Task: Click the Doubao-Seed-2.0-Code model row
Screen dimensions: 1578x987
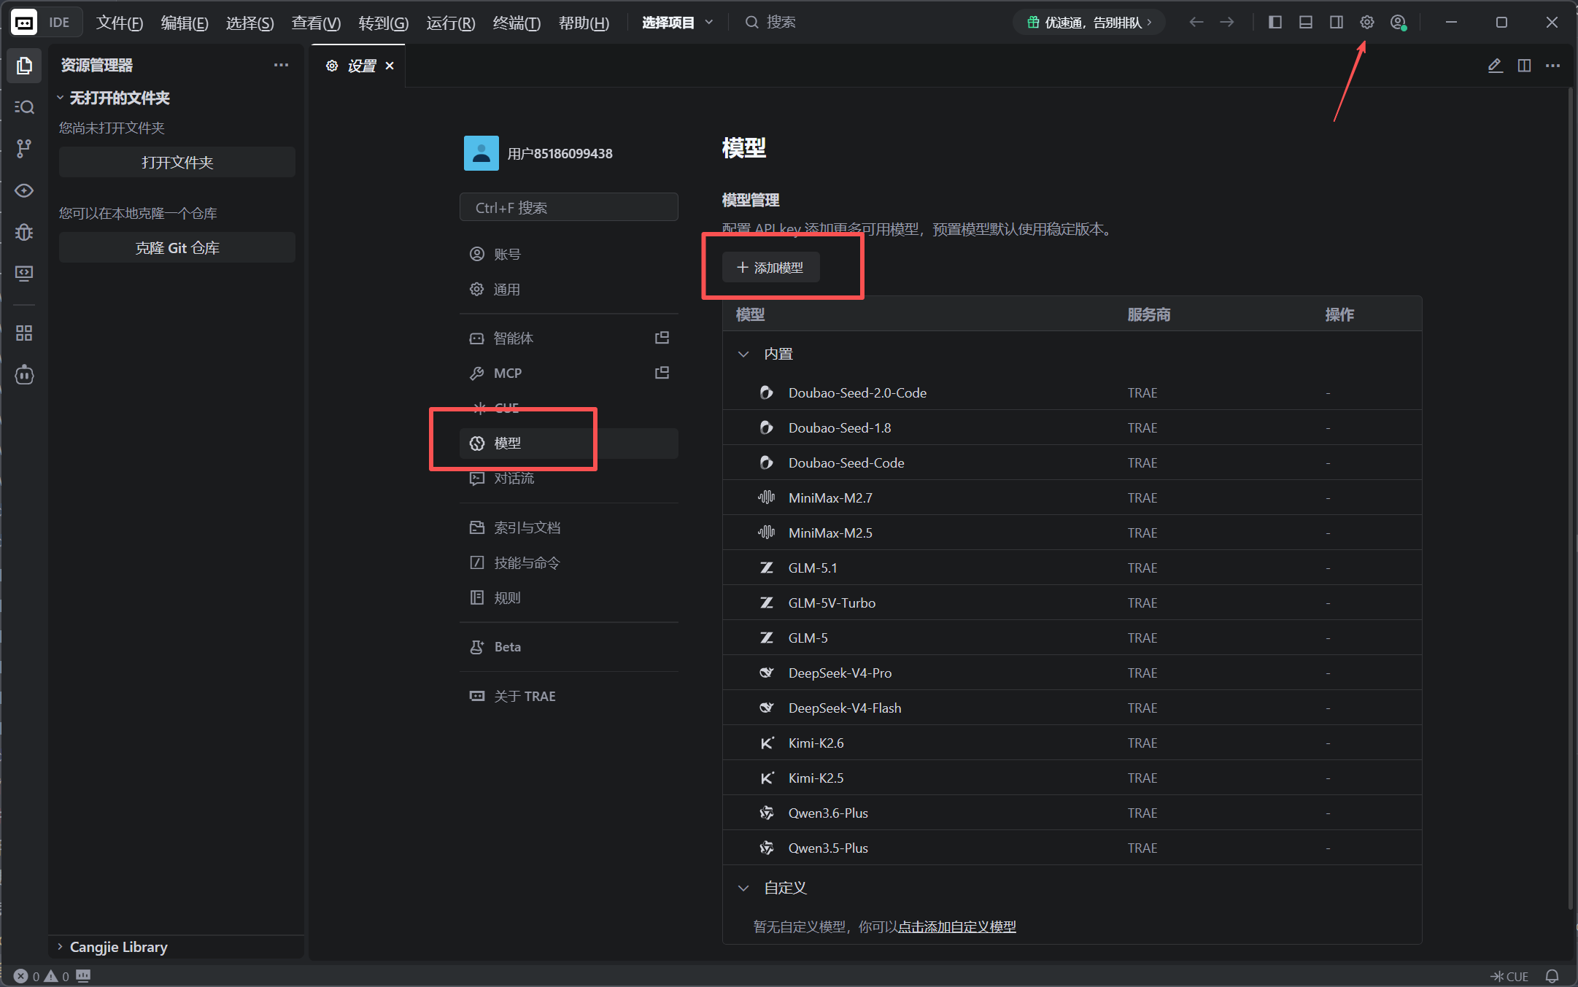Action: click(x=1072, y=392)
